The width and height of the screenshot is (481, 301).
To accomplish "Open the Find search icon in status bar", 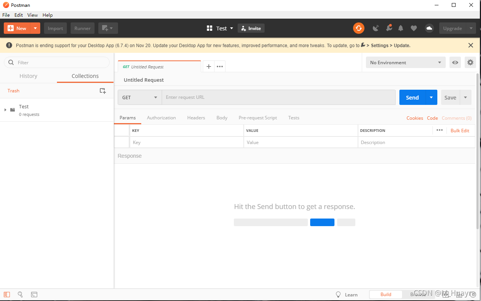I will coord(21,295).
